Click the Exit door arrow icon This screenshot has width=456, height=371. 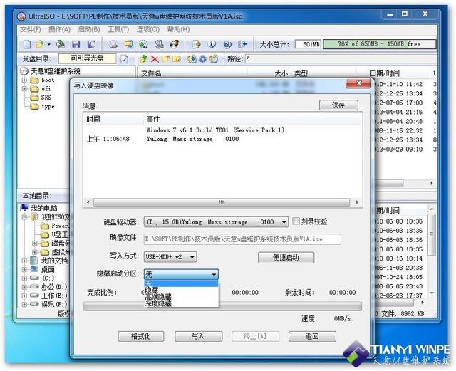[x=242, y=44]
